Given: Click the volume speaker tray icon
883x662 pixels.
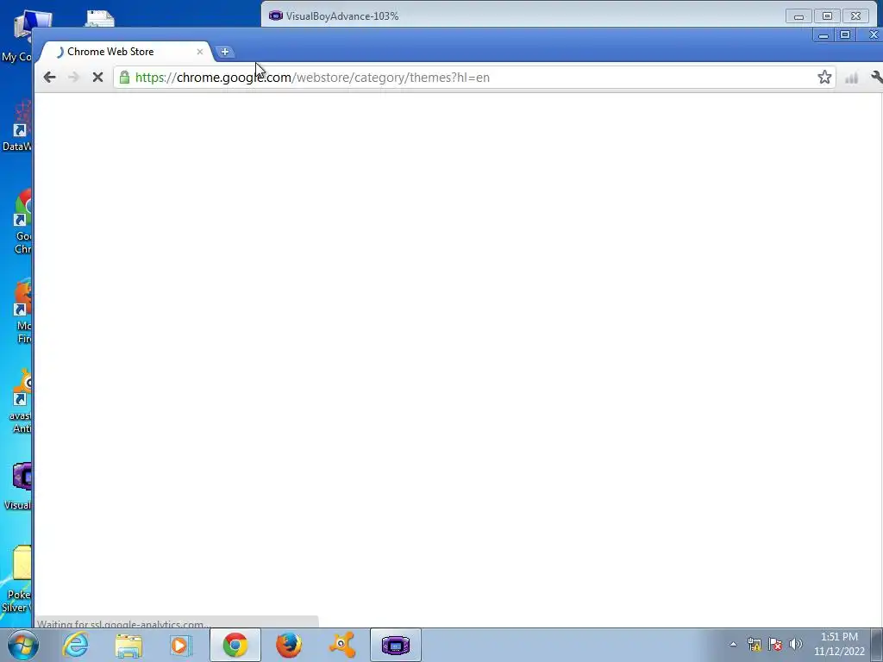Looking at the screenshot, I should click(x=796, y=644).
